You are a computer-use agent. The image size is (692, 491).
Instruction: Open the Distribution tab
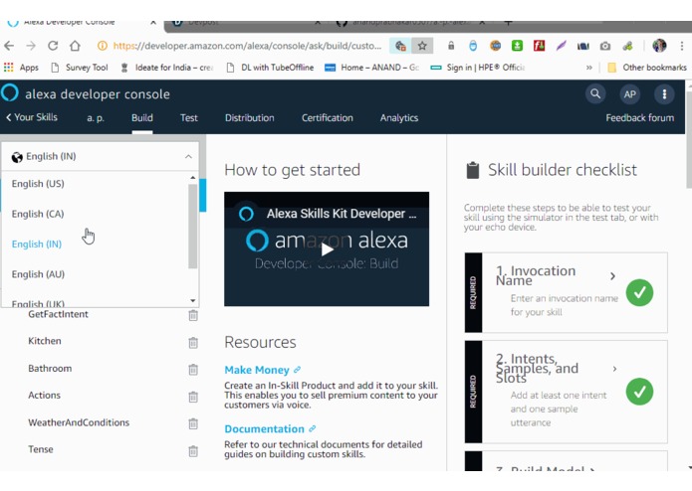pyautogui.click(x=250, y=118)
